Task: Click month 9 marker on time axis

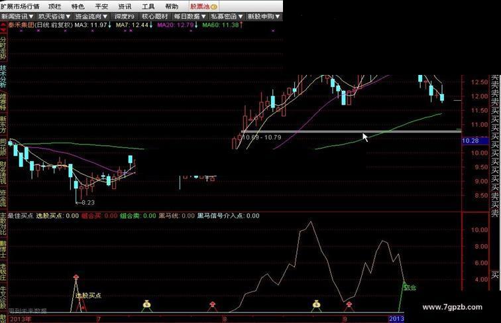Action: [x=345, y=319]
